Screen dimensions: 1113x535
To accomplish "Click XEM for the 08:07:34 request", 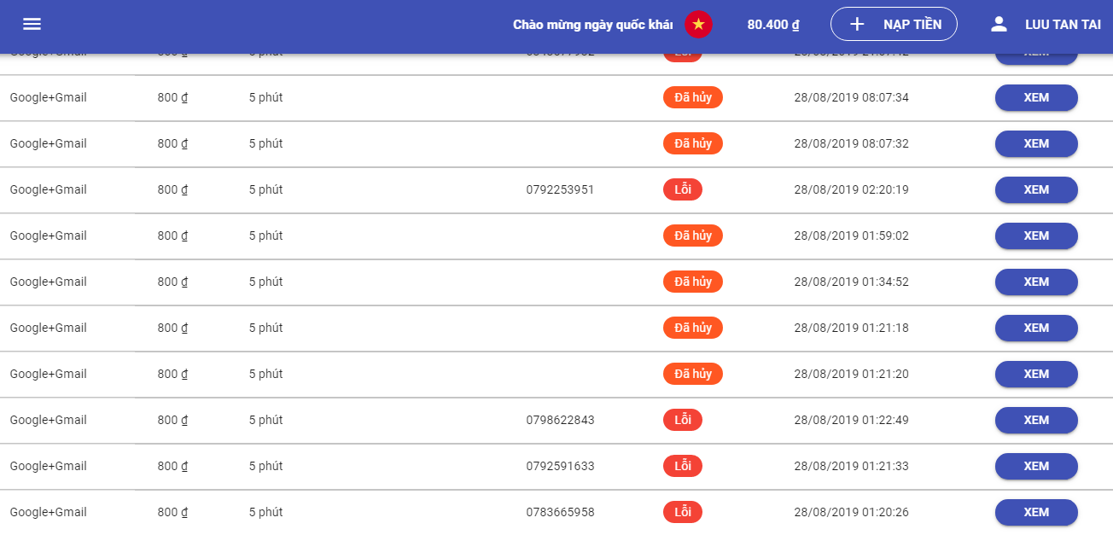I will [1035, 97].
